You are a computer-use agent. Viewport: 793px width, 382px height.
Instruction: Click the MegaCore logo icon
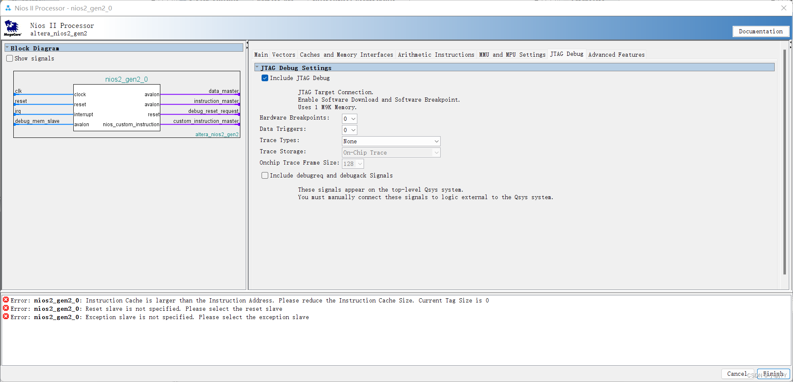(x=12, y=28)
